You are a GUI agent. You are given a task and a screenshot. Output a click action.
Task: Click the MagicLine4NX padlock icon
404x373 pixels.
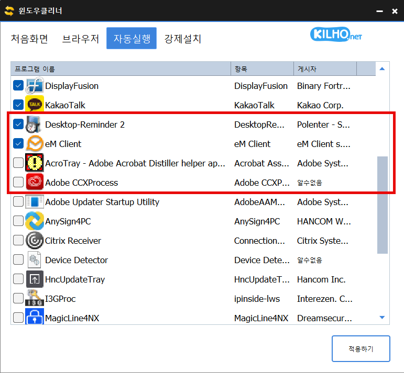pos(35,317)
